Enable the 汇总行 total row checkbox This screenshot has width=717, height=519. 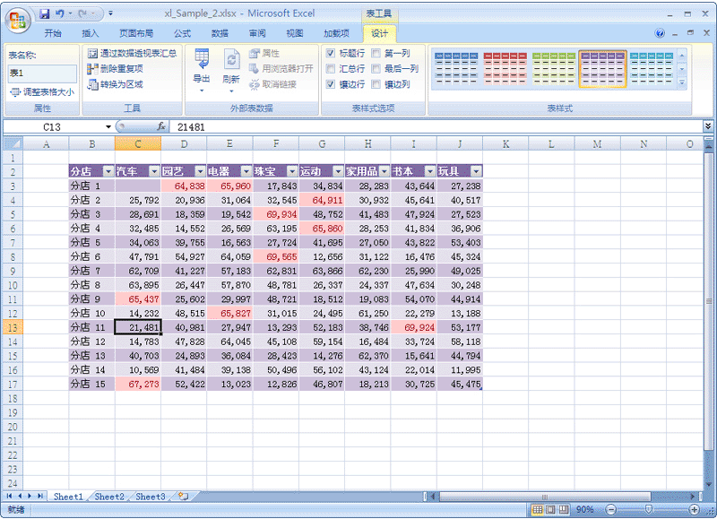(331, 69)
